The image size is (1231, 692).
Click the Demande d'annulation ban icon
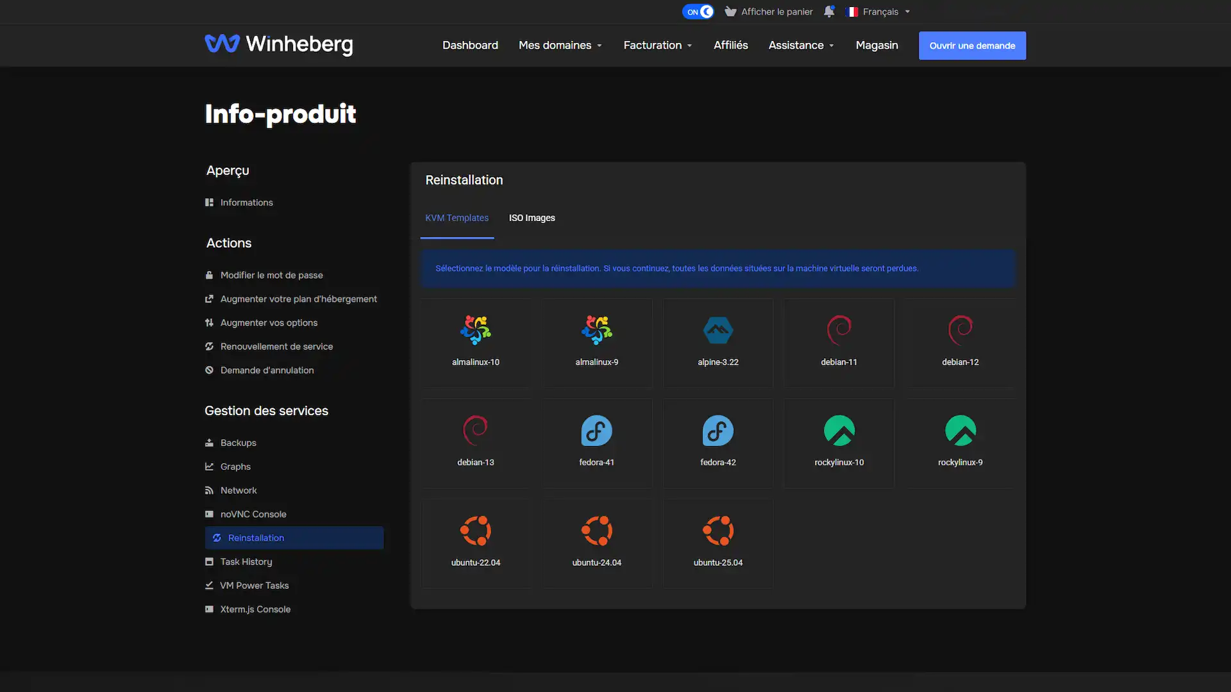209,370
